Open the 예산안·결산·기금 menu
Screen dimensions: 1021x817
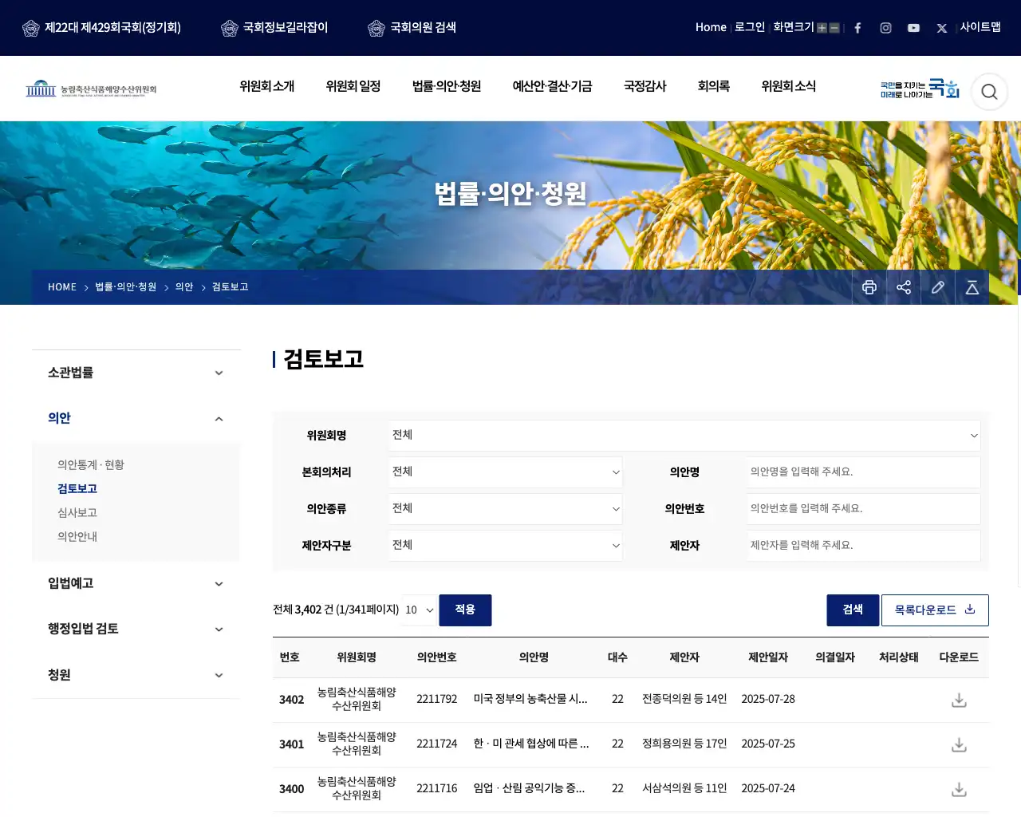tap(552, 86)
